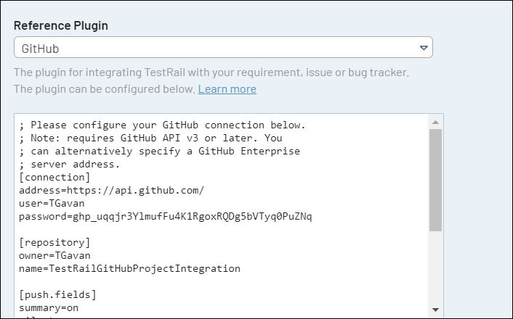Click the summary=on line
This screenshot has width=513, height=319.
pos(49,308)
